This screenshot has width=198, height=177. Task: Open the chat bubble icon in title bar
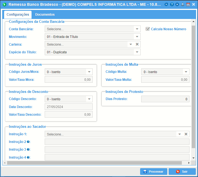[x=166, y=4]
